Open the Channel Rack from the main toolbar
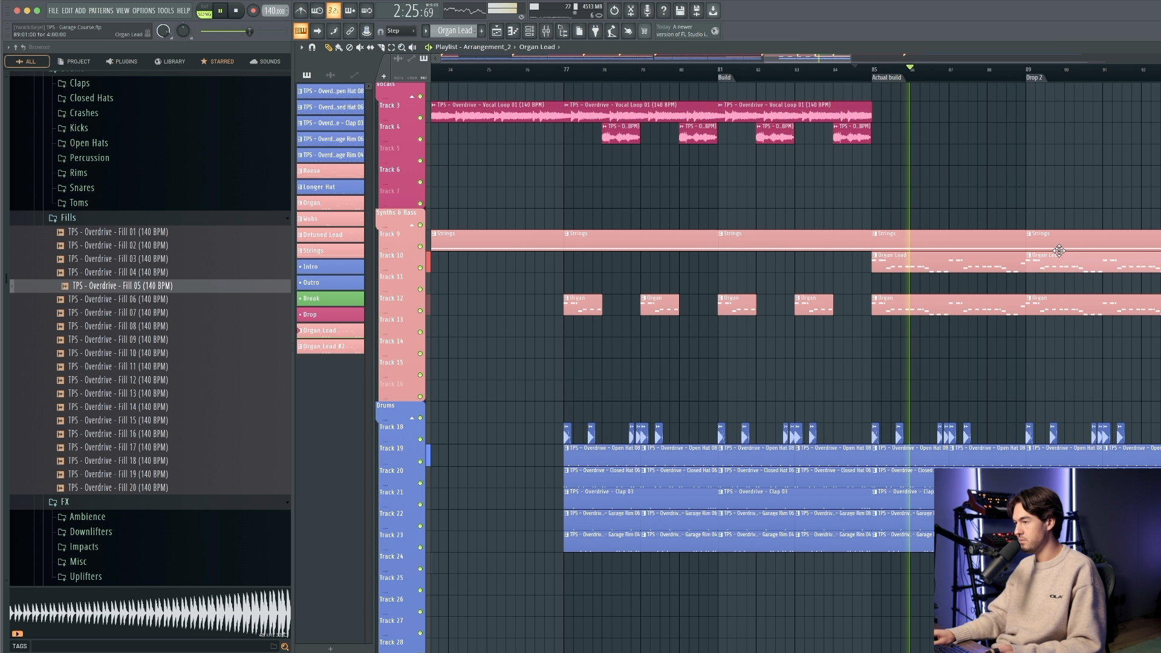This screenshot has width=1161, height=653. point(529,31)
